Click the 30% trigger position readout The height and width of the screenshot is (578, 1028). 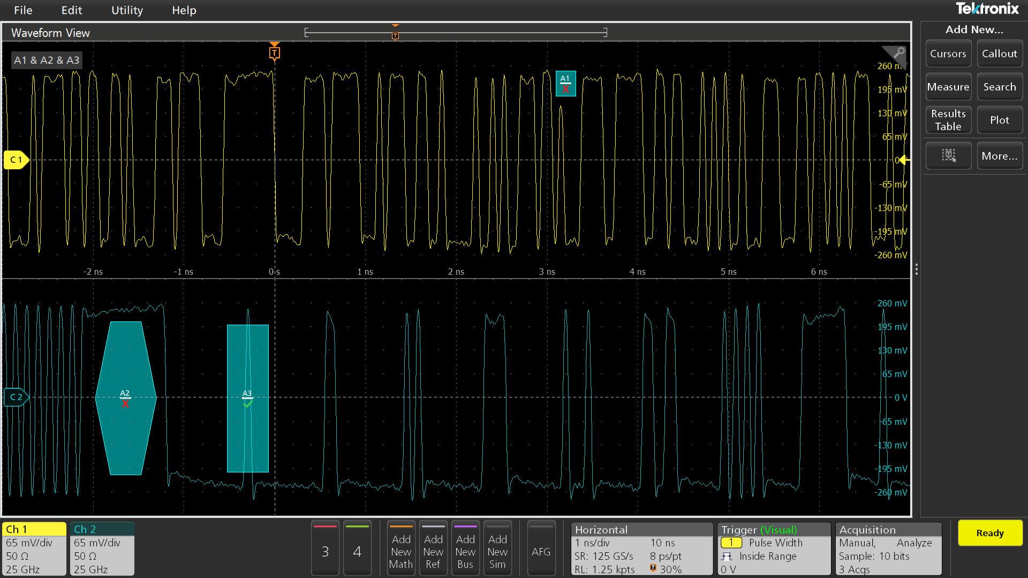(x=670, y=569)
